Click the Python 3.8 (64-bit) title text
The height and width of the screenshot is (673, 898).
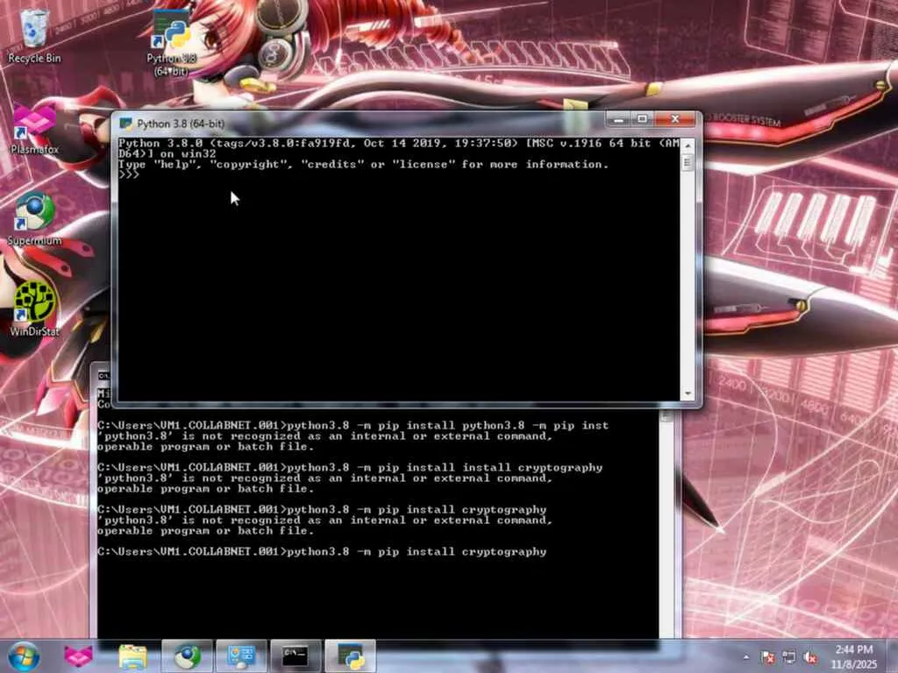pos(181,124)
